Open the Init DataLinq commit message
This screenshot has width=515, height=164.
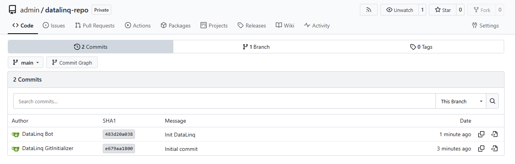tap(180, 135)
